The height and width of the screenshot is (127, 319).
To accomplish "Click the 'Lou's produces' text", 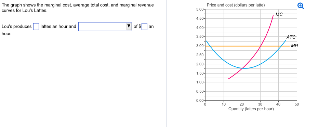I will pos(16,27).
